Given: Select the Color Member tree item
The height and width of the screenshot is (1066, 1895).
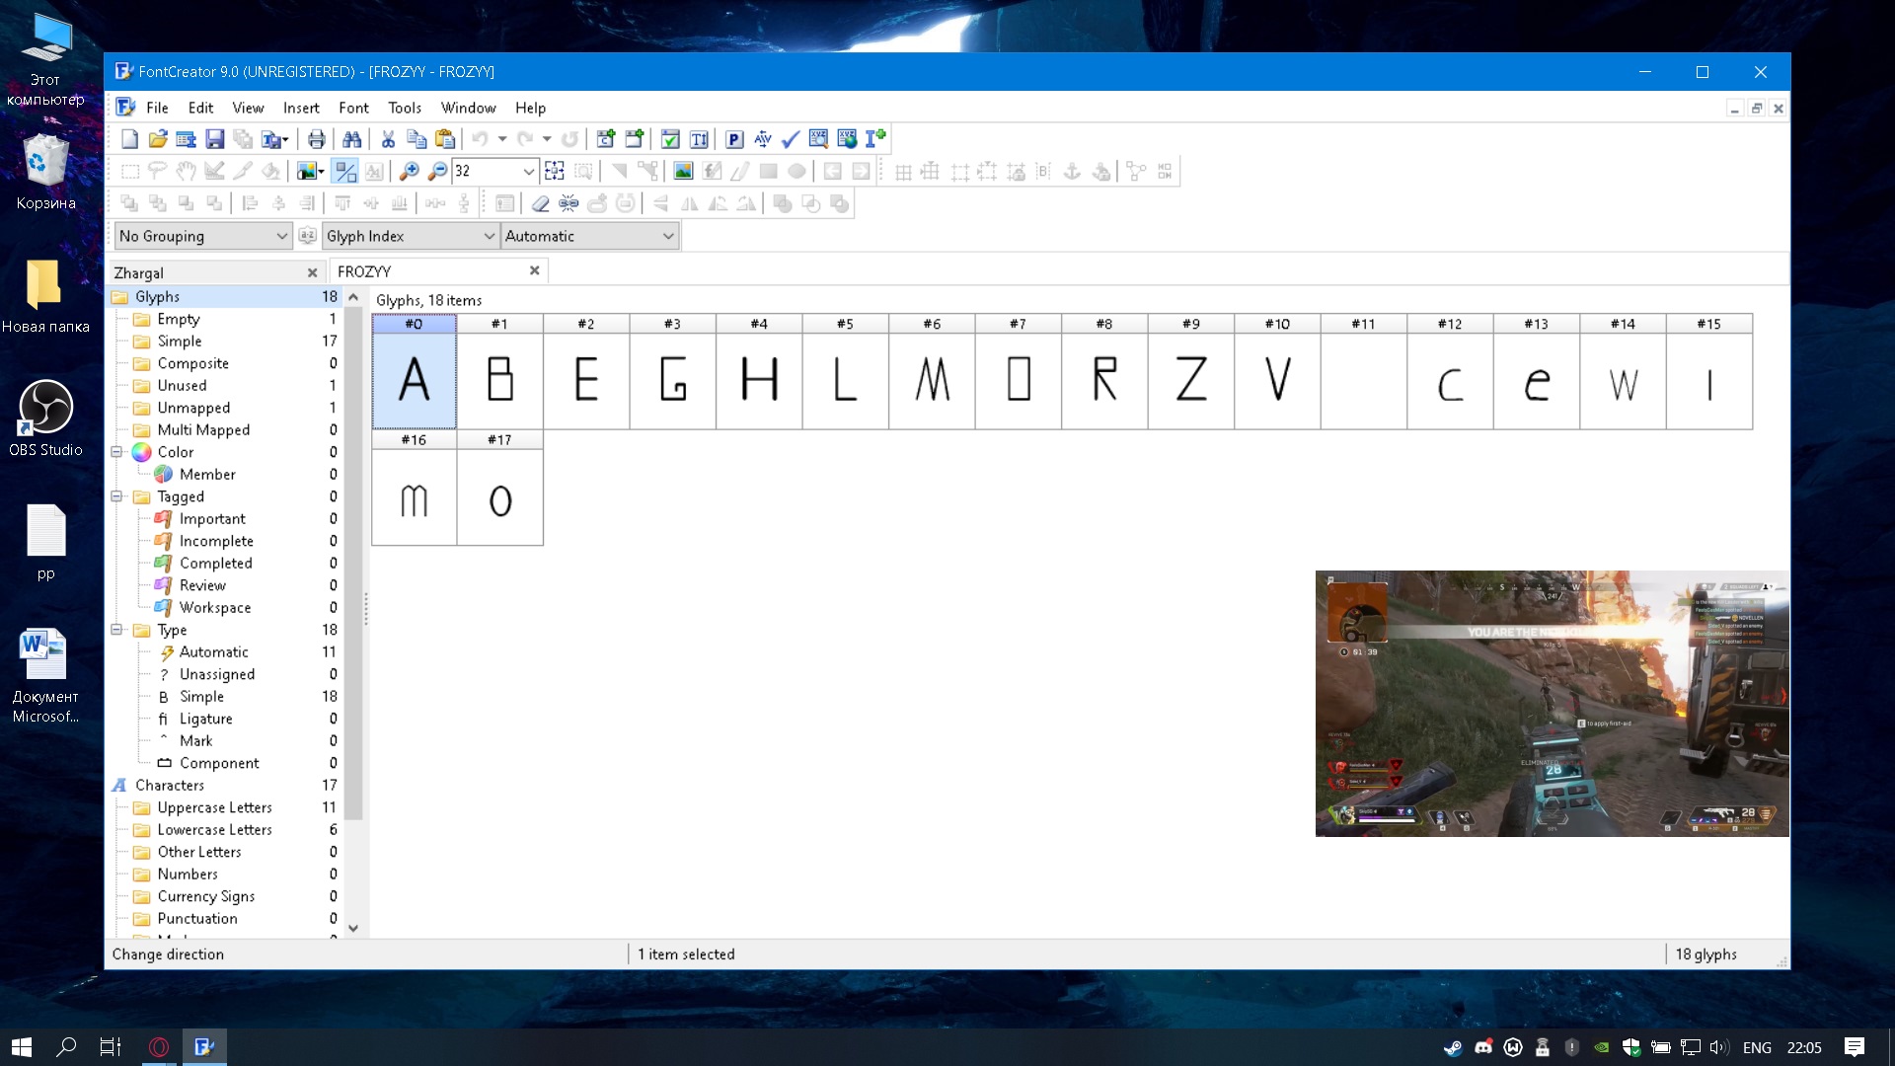Looking at the screenshot, I should pos(207,475).
